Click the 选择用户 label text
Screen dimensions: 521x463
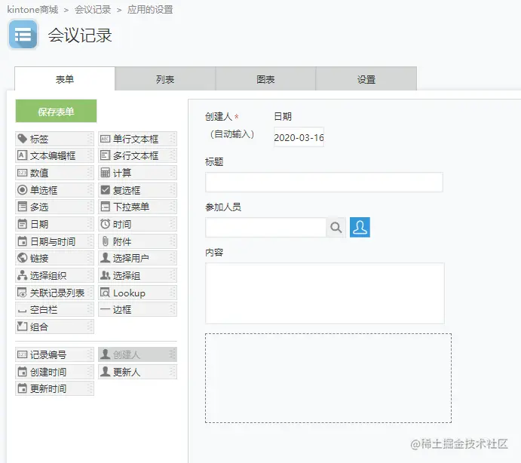click(131, 258)
